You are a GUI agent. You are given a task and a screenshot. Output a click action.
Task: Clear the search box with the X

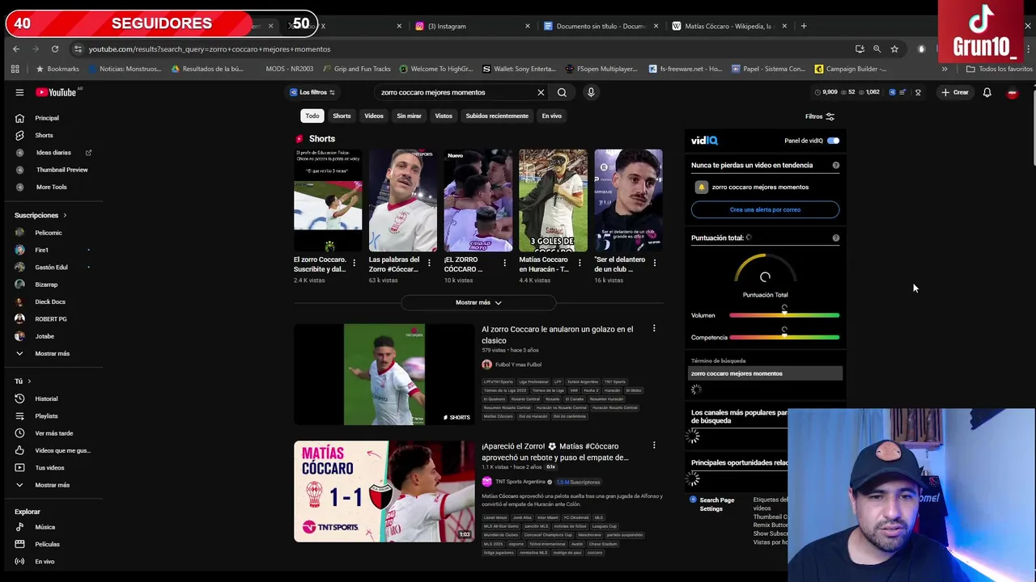click(541, 92)
